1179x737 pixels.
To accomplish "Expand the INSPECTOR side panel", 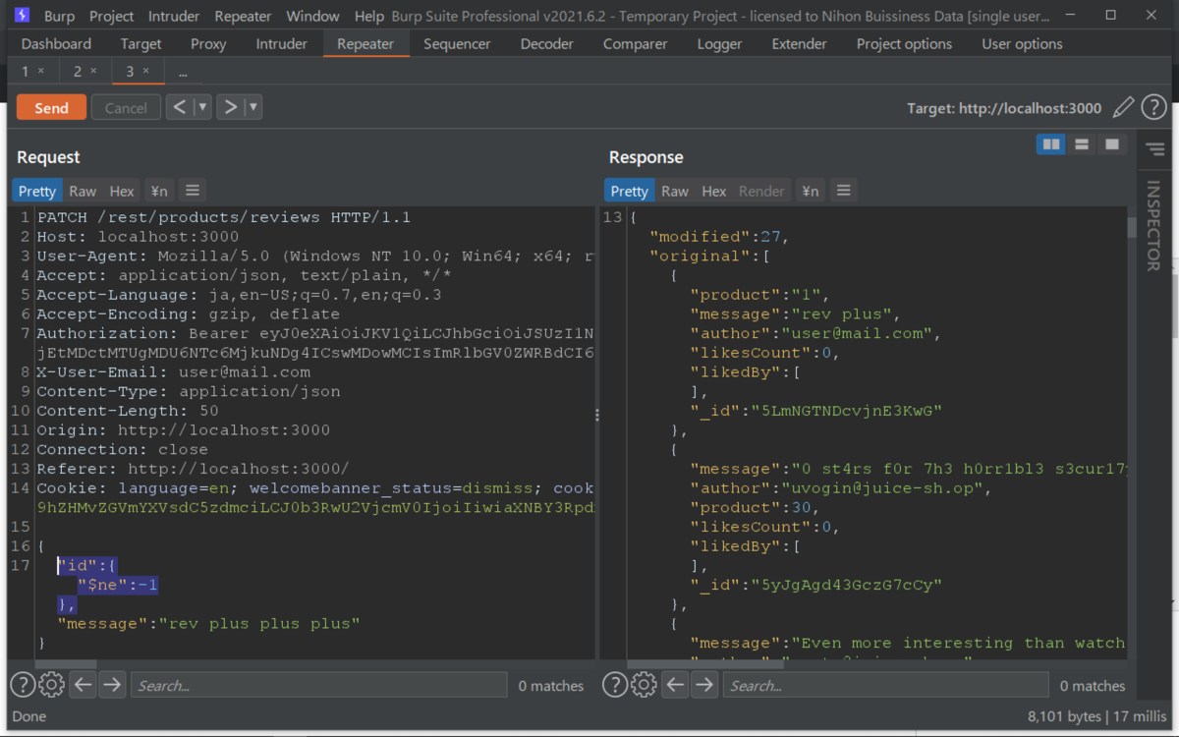I will [1153, 225].
